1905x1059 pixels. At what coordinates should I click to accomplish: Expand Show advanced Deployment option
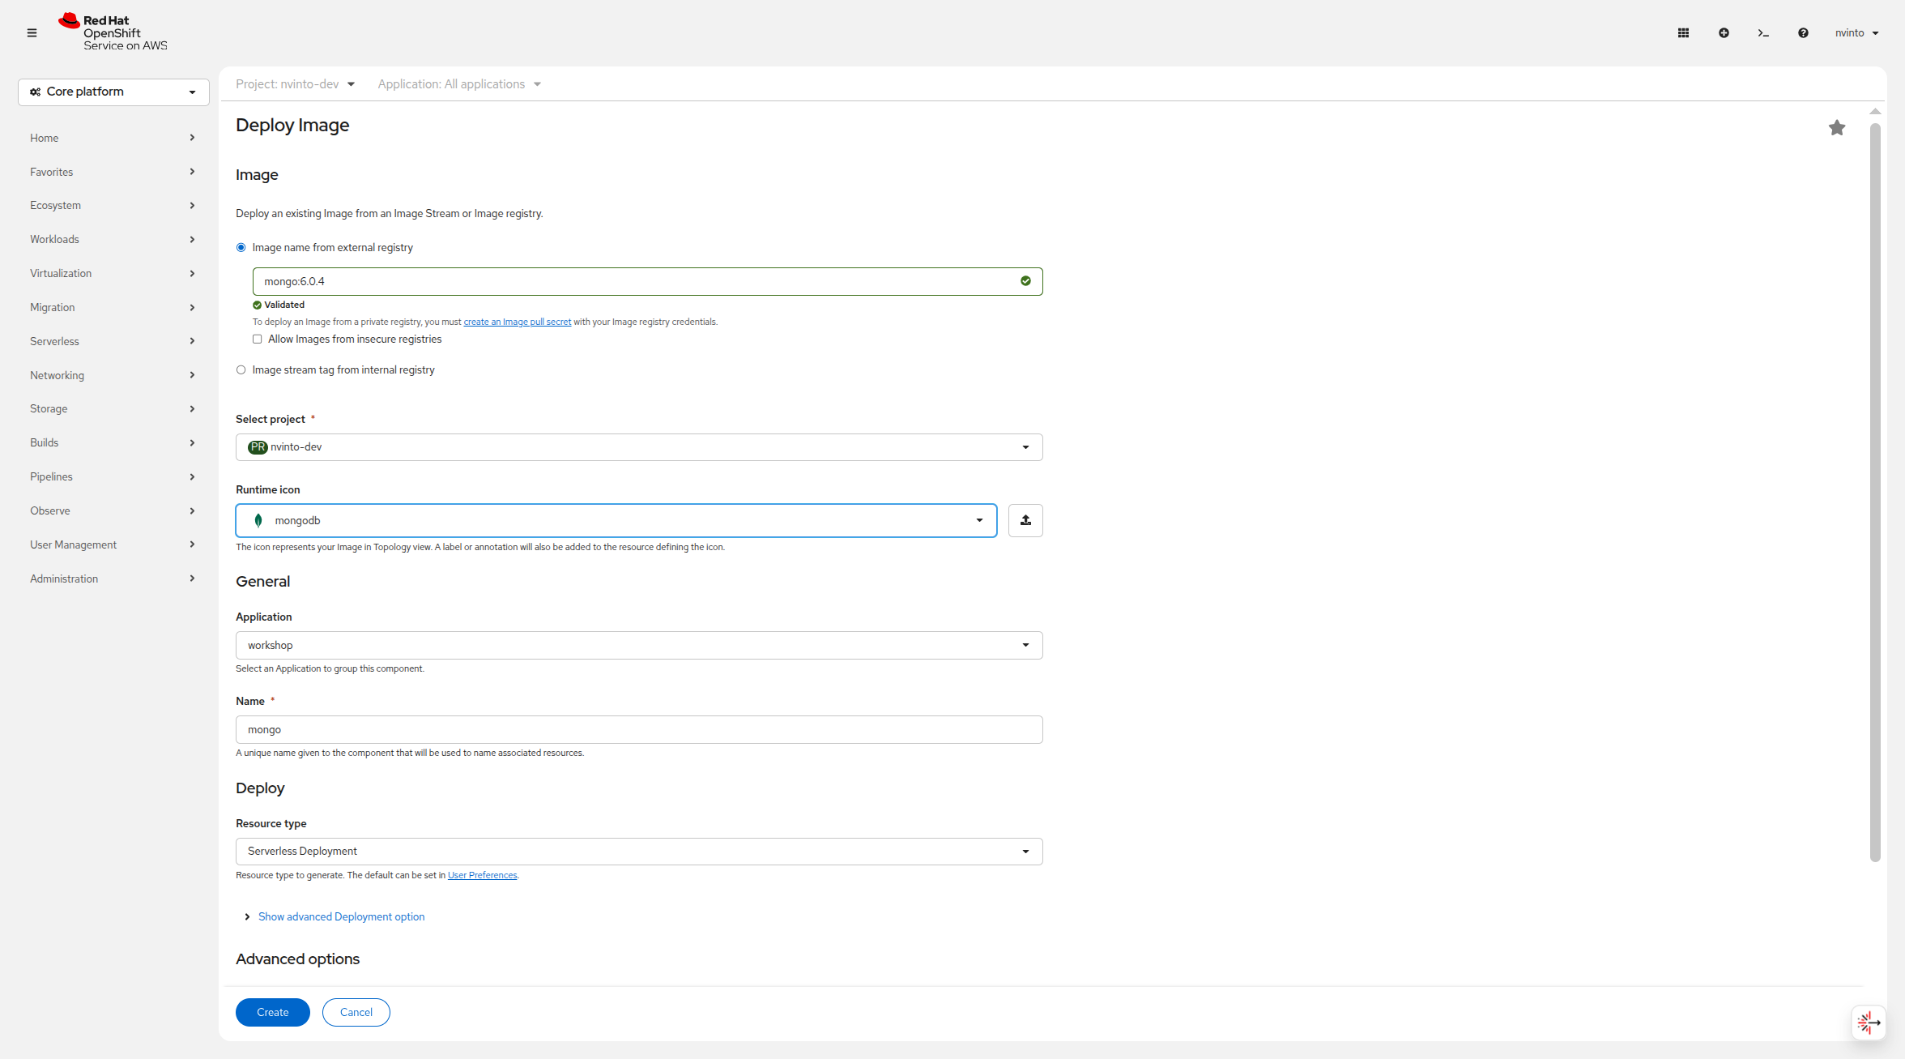(x=334, y=917)
